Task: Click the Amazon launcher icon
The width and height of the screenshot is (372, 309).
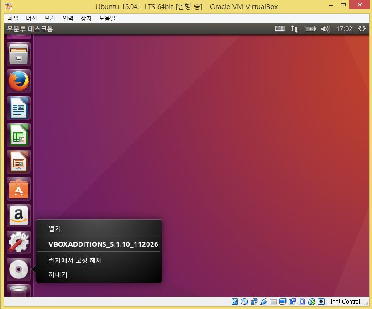Action: point(19,215)
